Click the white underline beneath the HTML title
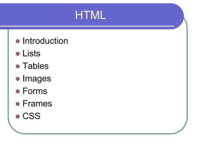 87,26
